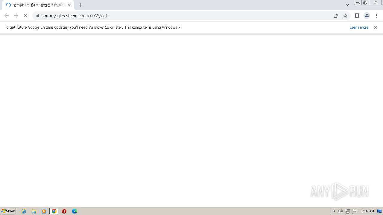Share this page icon
This screenshot has width=383, height=215.
(336, 16)
